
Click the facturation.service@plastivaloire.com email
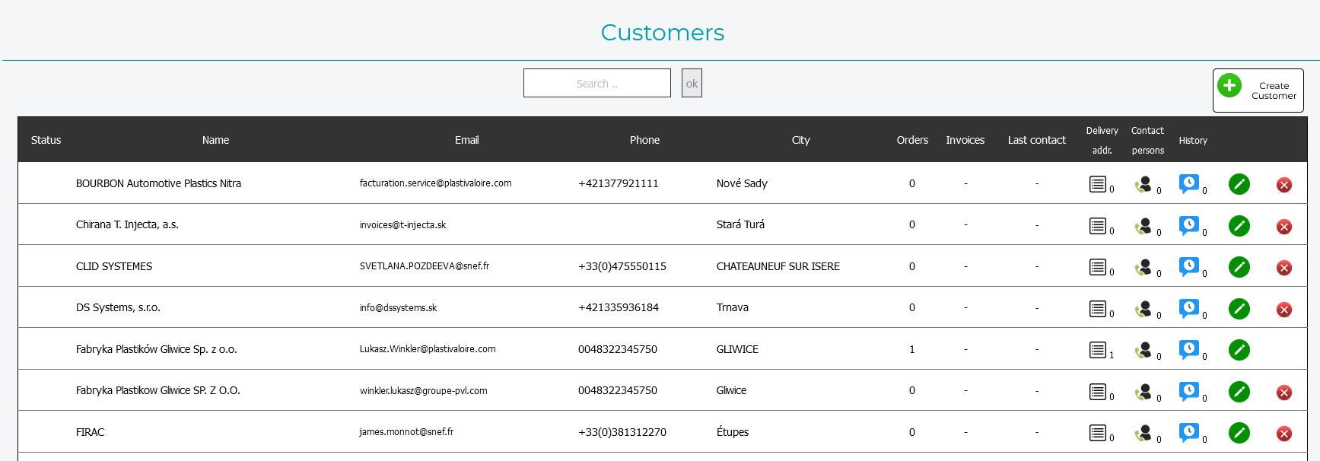pyautogui.click(x=435, y=183)
